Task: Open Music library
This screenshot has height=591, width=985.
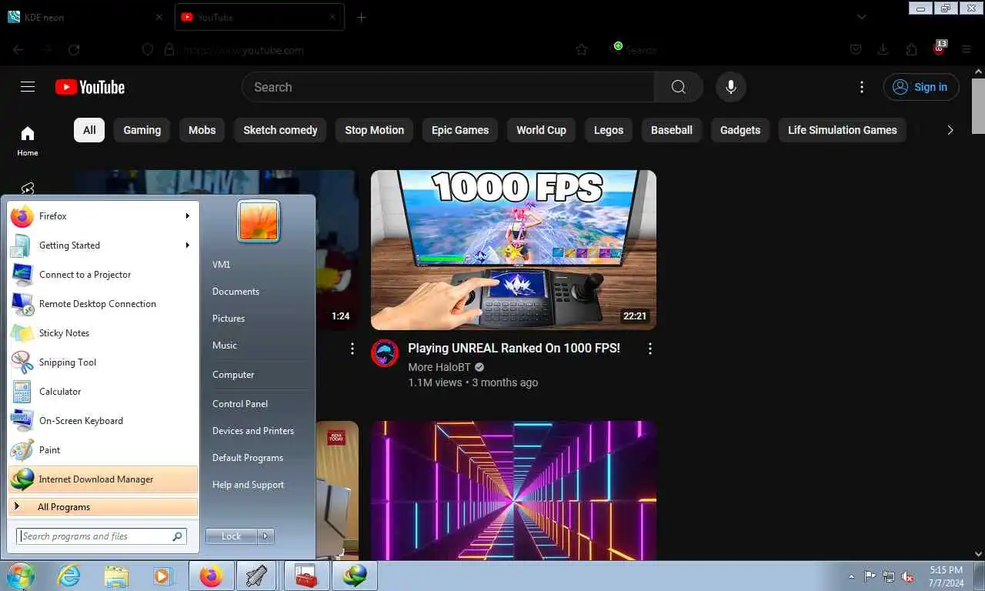Action: (225, 346)
